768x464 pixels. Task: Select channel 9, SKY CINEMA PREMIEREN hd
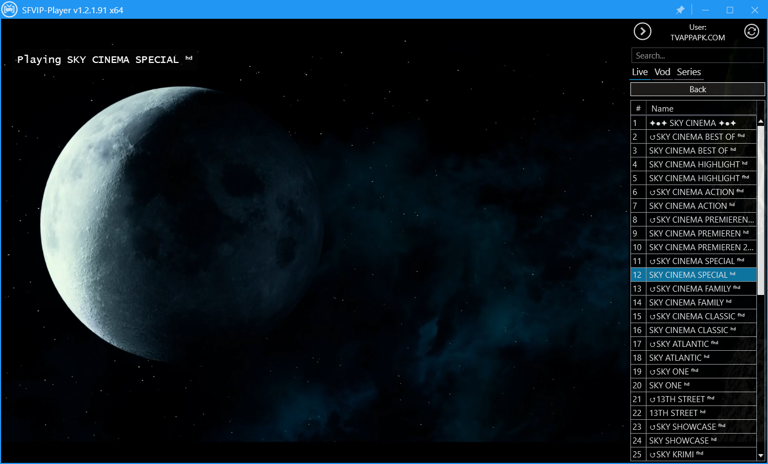(x=694, y=234)
